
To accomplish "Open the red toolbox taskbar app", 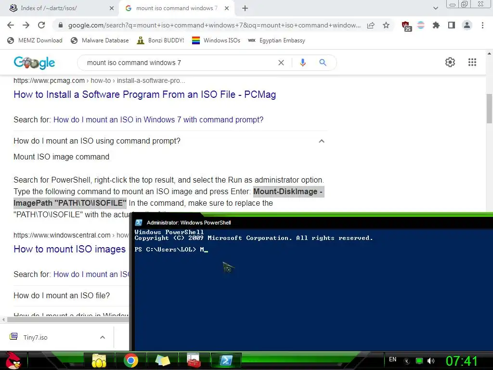I will click(x=194, y=360).
